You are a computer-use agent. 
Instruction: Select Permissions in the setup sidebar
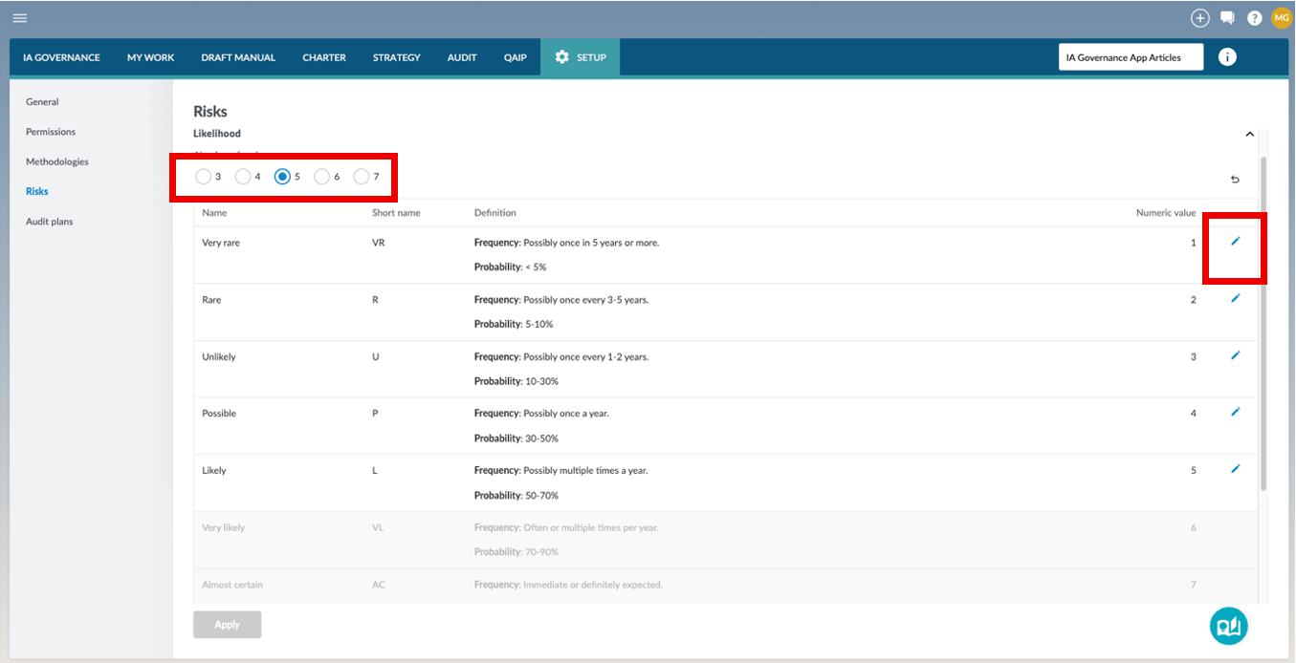point(51,132)
